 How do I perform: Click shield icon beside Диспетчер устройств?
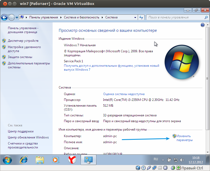4,40
